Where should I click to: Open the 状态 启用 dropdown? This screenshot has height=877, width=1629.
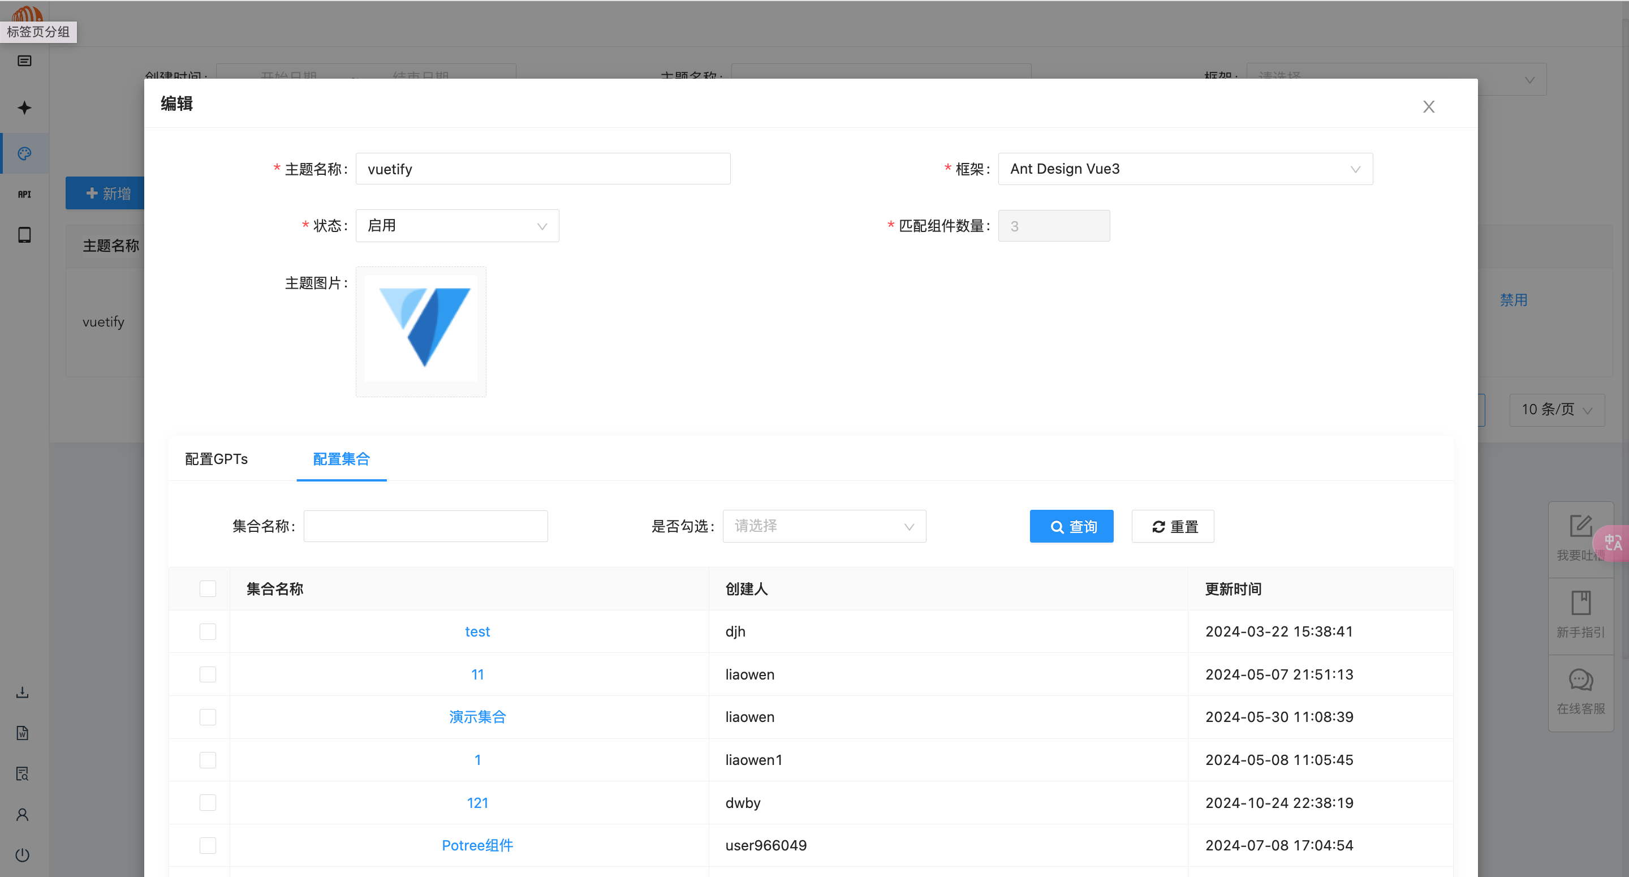pos(456,226)
